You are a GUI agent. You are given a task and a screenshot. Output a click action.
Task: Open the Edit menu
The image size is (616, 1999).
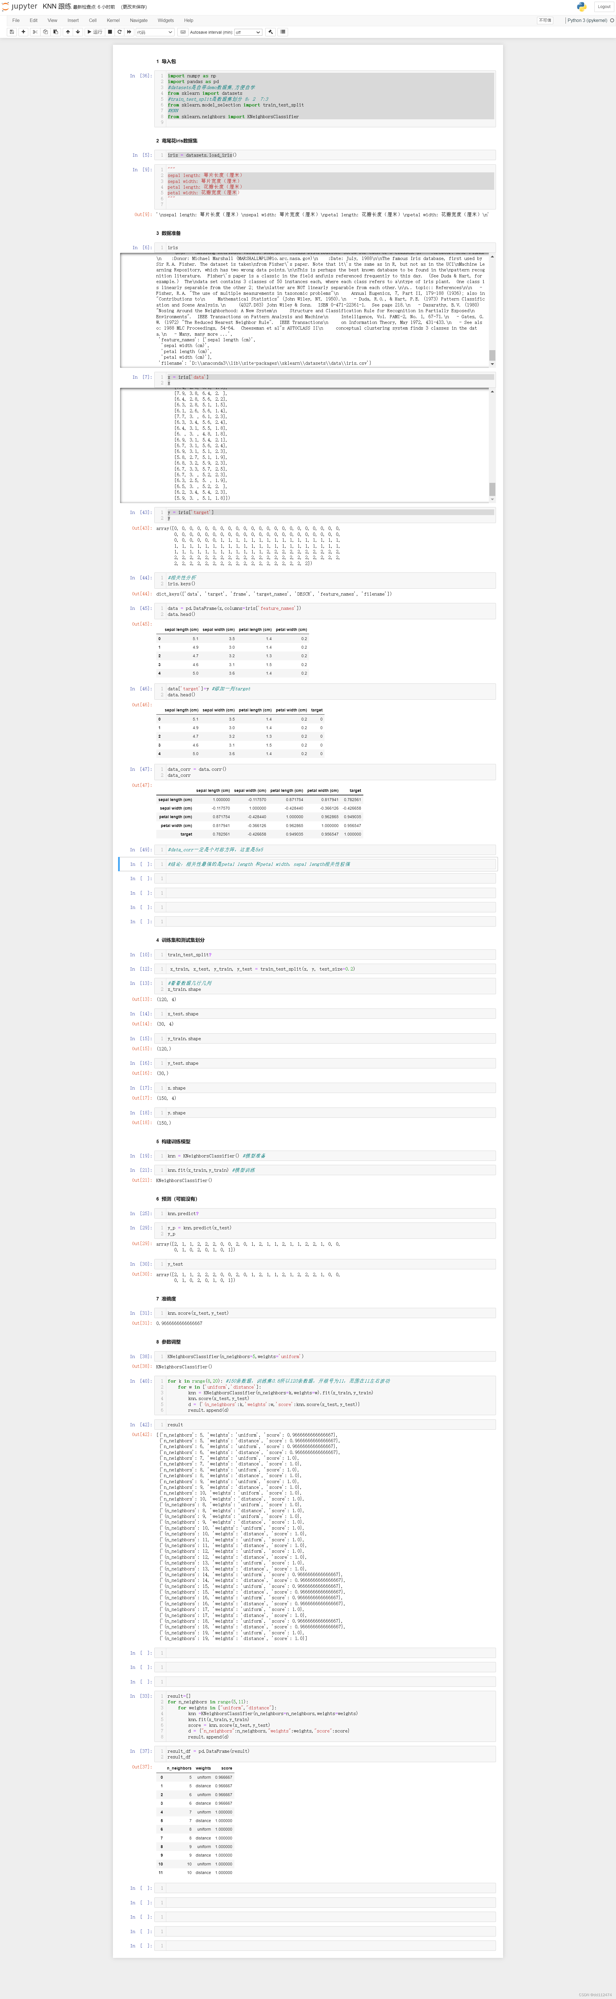33,20
